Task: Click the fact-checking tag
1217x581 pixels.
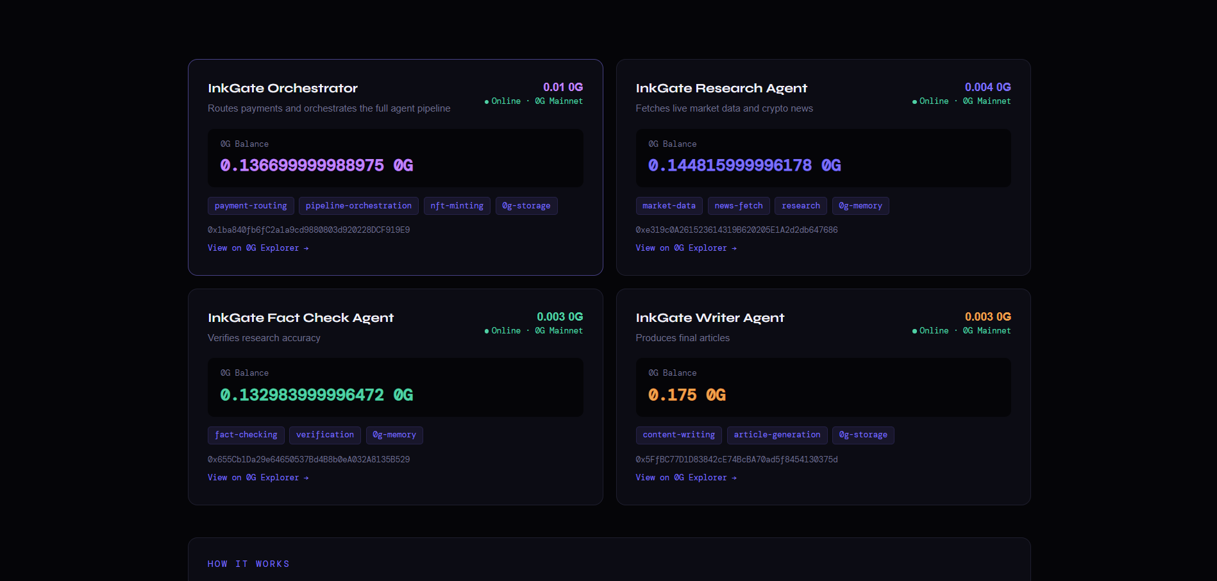Action: (x=246, y=435)
